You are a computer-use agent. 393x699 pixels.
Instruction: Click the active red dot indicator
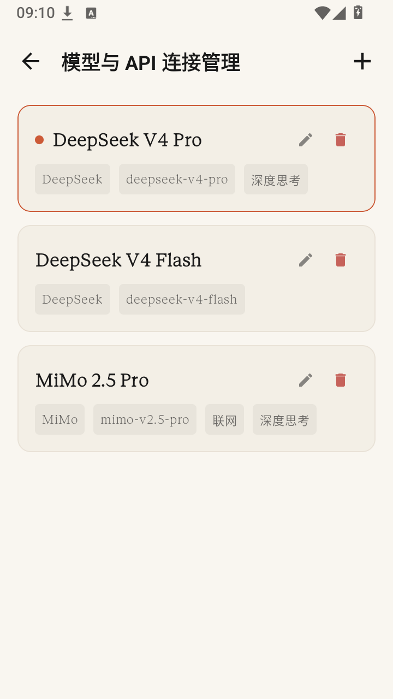point(39,140)
